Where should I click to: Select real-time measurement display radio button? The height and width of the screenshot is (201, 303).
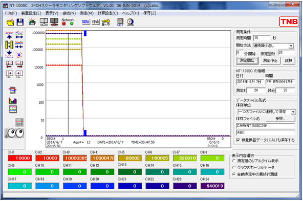tap(234, 161)
